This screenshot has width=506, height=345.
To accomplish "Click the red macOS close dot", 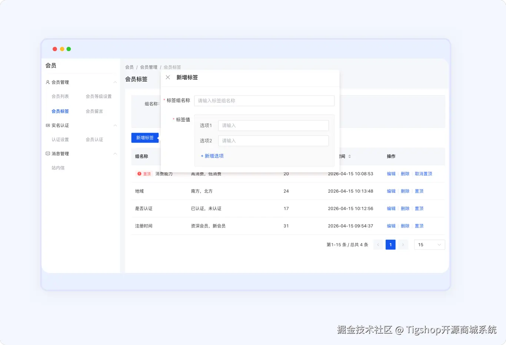I will (x=55, y=49).
